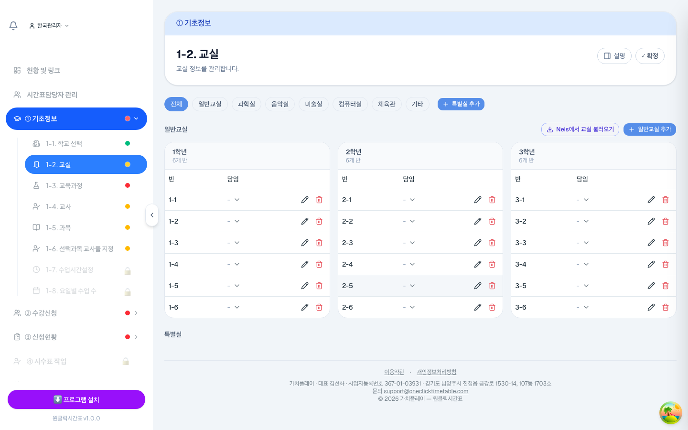Screen dimensions: 688x430
Task: Delete class 1-4 with trash icon
Action: click(319, 264)
